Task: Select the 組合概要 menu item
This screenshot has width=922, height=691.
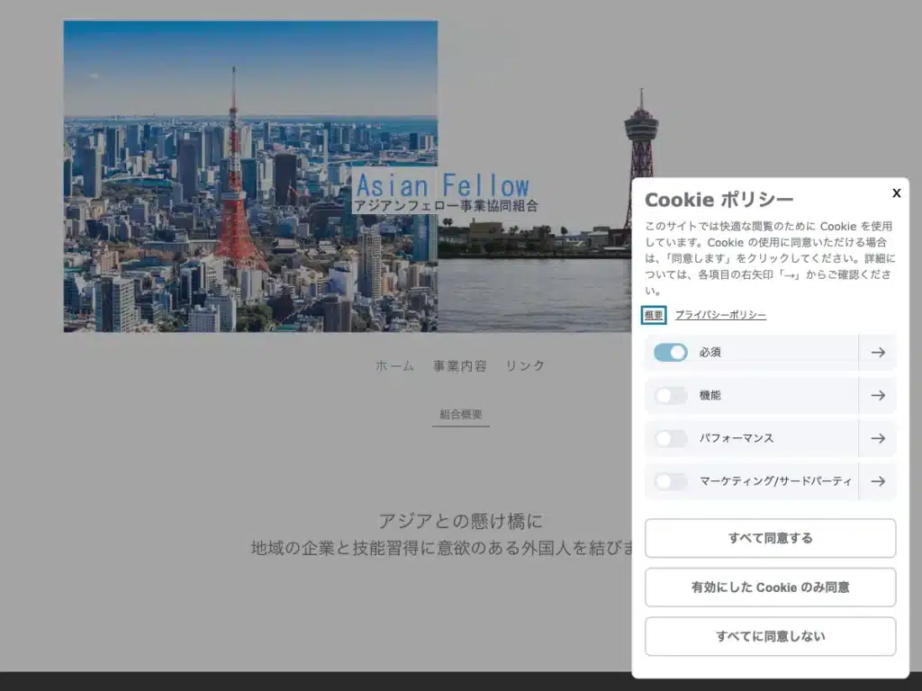Action: click(461, 414)
